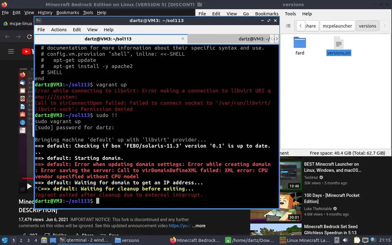Open the View menu in qterminal
Viewport: 392px width, 245px height.
pos(92,29)
